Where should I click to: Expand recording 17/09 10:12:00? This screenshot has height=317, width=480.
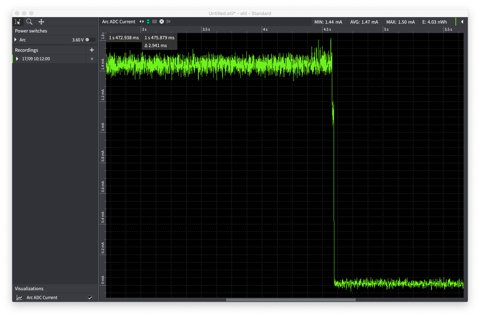coord(17,59)
